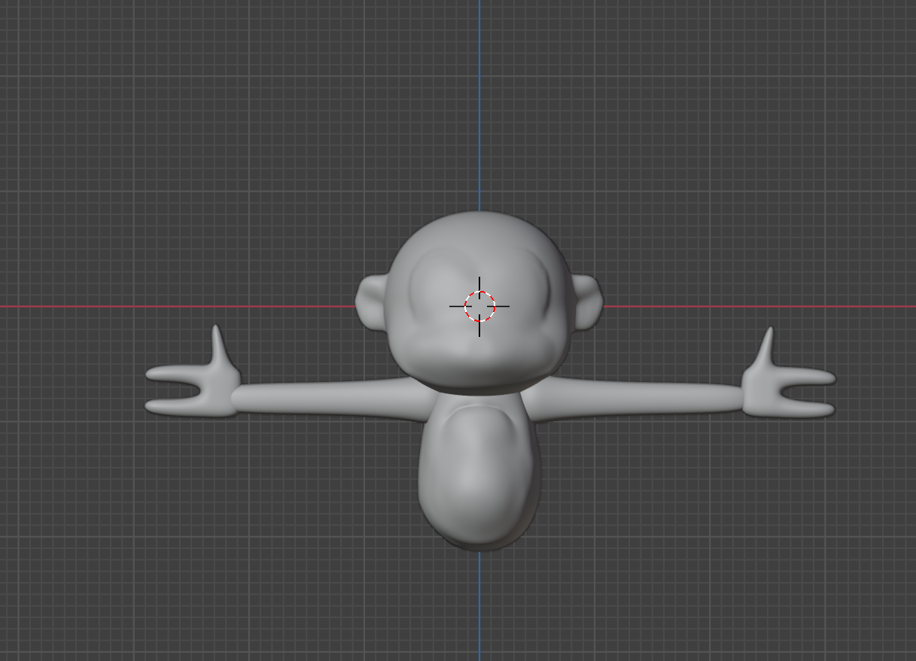This screenshot has width=916, height=661.
Task: Select the monkey model by its torso
Action: [479, 470]
